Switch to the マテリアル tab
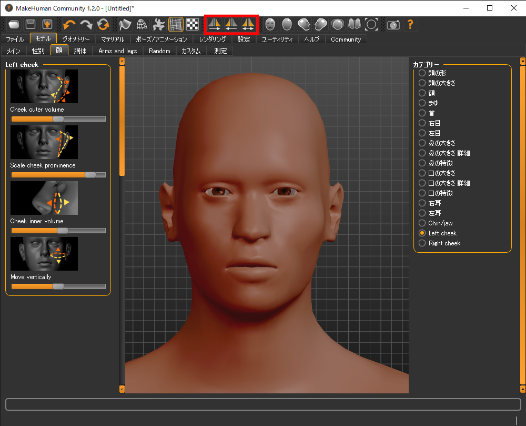This screenshot has height=426, width=526. (x=113, y=39)
